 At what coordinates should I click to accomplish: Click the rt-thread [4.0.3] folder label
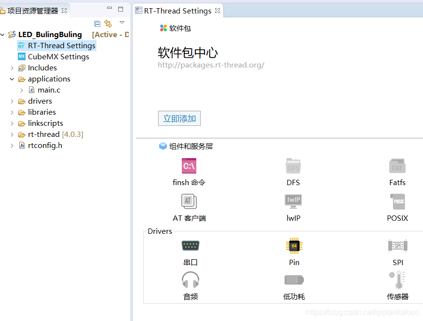tap(55, 134)
